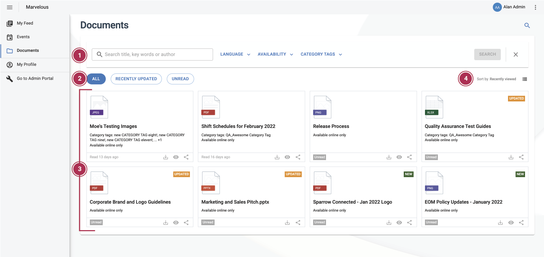
Task: Share Shift Schedules for February 2022
Action: 298,157
